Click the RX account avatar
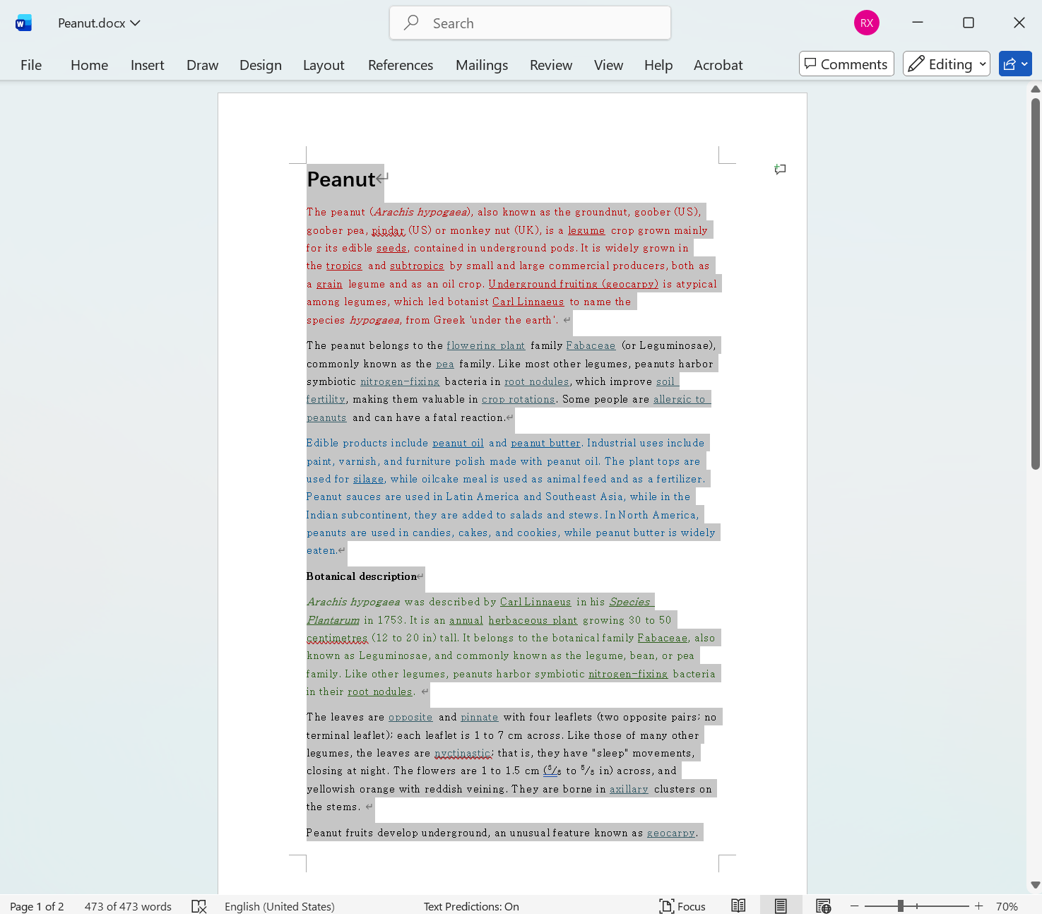 tap(866, 22)
